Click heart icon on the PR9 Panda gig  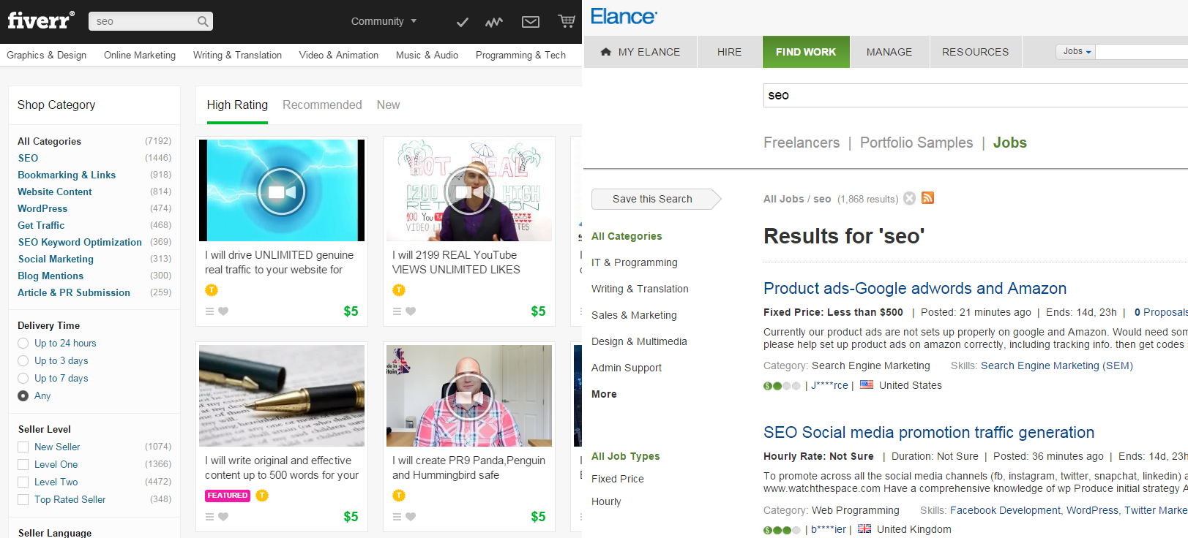(x=411, y=517)
